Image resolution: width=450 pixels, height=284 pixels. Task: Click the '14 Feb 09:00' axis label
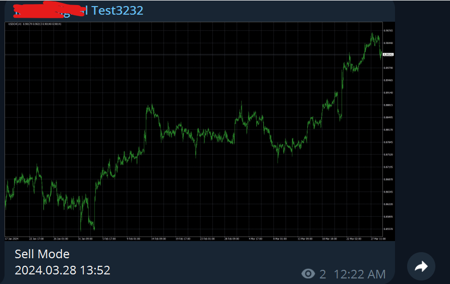coord(158,239)
